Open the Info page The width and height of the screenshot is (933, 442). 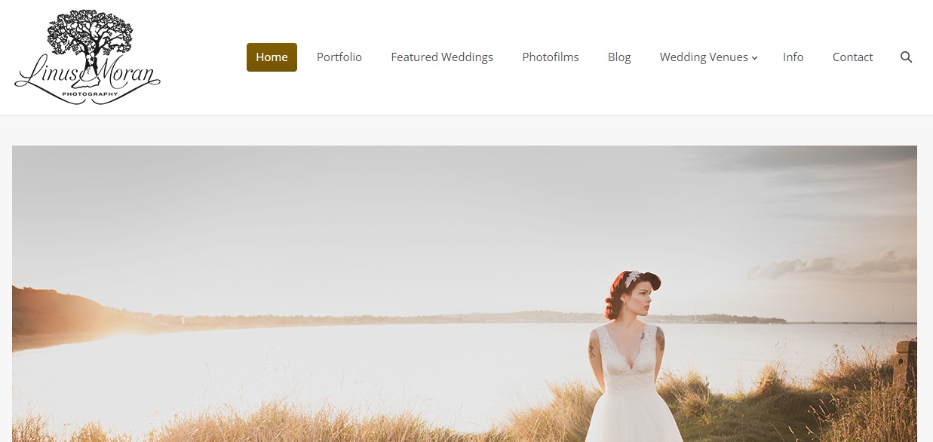pos(793,57)
